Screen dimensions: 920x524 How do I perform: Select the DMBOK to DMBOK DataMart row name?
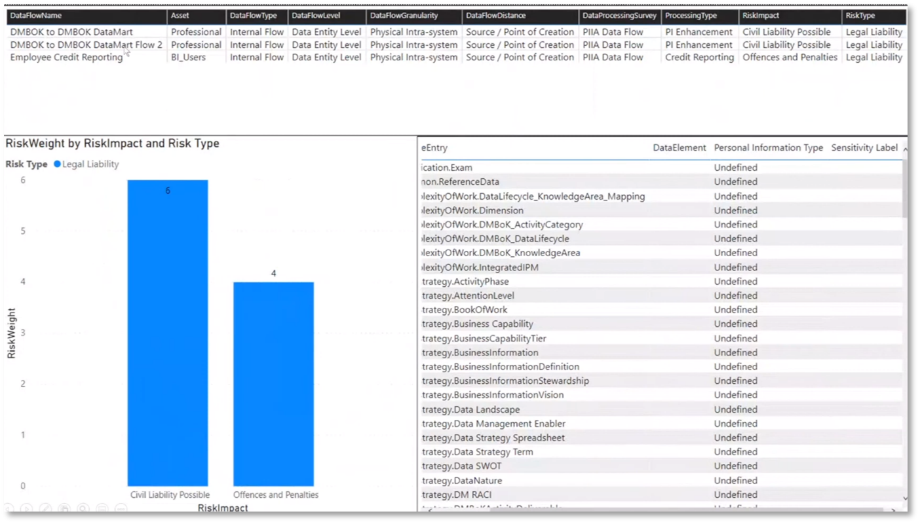tap(71, 31)
